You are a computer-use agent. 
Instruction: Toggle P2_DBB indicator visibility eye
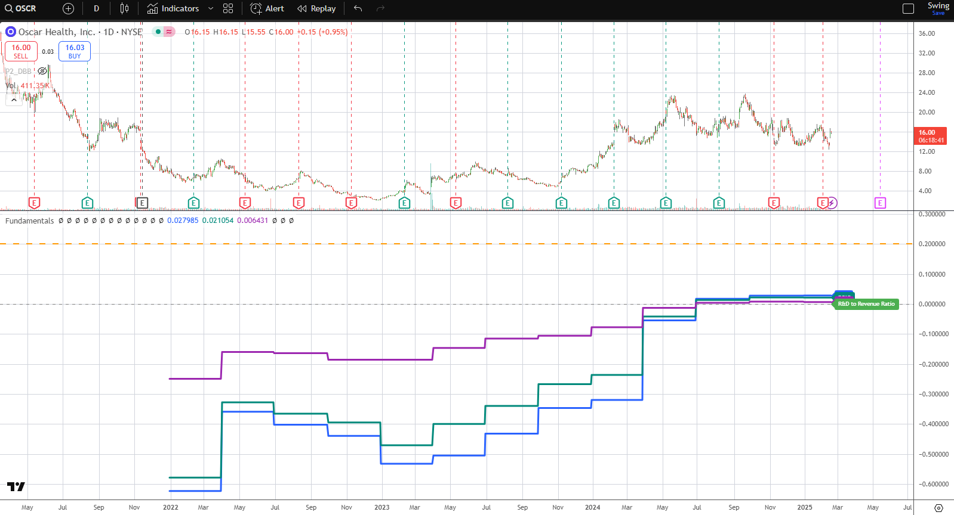[x=42, y=71]
